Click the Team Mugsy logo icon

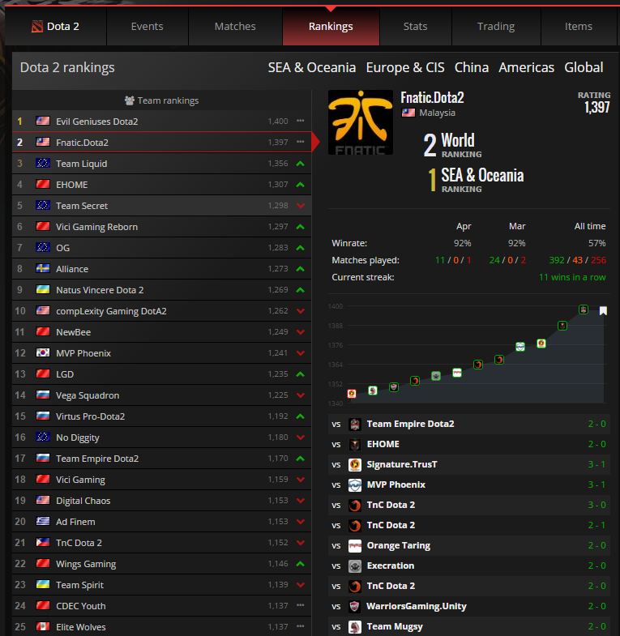pyautogui.click(x=355, y=627)
